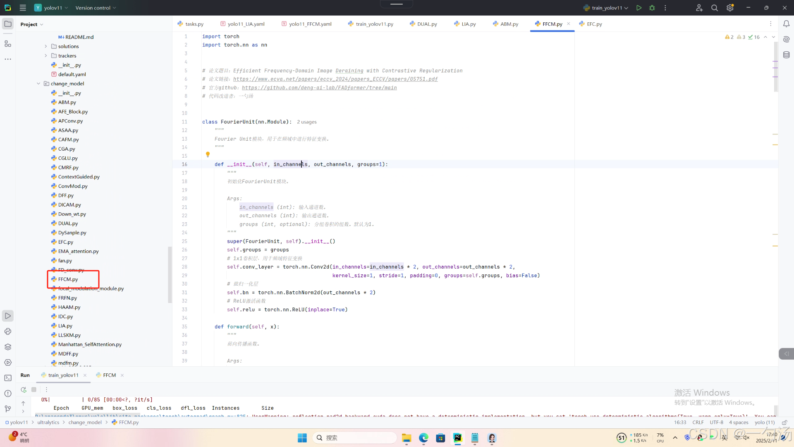Collapse the change_model folder
This screenshot has width=794, height=447.
point(38,84)
